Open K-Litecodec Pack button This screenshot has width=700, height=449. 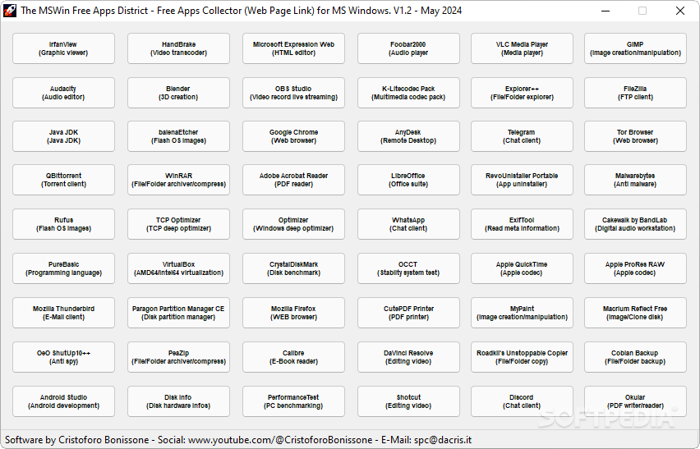pos(408,93)
